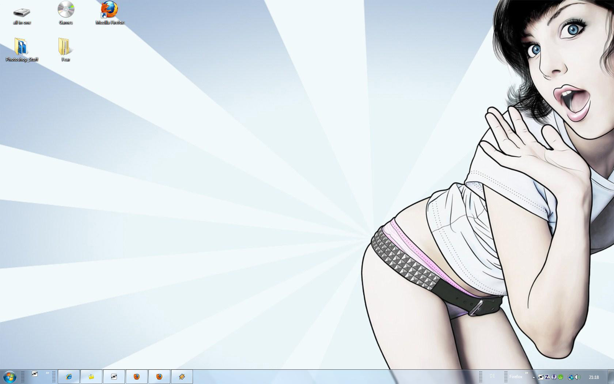Screen dimensions: 614x384
Task: Open the yellow folder taskbar button
Action: pyautogui.click(x=91, y=377)
